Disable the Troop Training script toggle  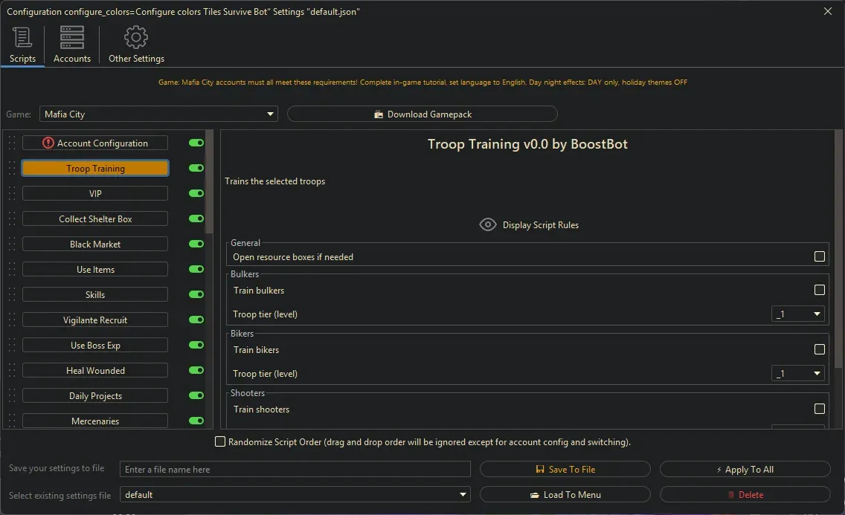(x=196, y=168)
